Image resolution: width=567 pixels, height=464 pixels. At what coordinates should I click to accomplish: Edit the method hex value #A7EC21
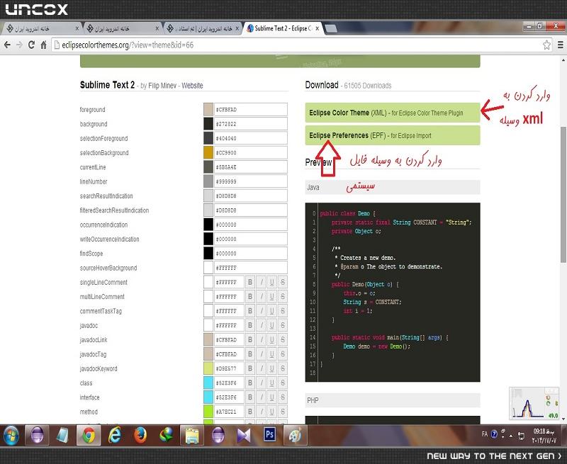229,412
